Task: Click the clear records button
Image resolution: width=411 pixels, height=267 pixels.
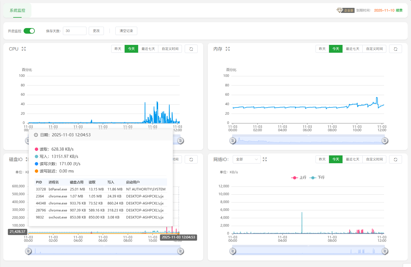Action: pyautogui.click(x=126, y=31)
